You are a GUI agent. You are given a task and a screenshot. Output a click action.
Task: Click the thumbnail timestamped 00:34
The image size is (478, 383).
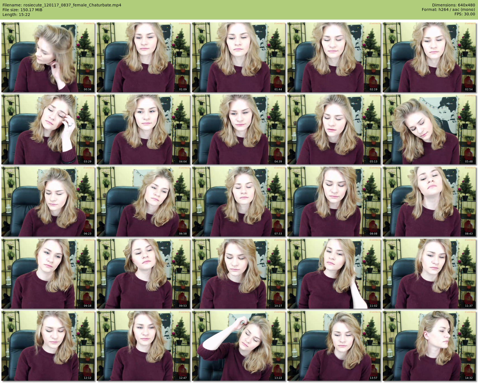(x=48, y=57)
